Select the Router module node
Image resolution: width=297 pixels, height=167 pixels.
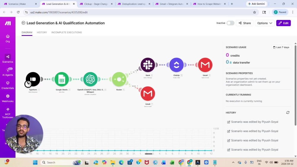[119, 79]
